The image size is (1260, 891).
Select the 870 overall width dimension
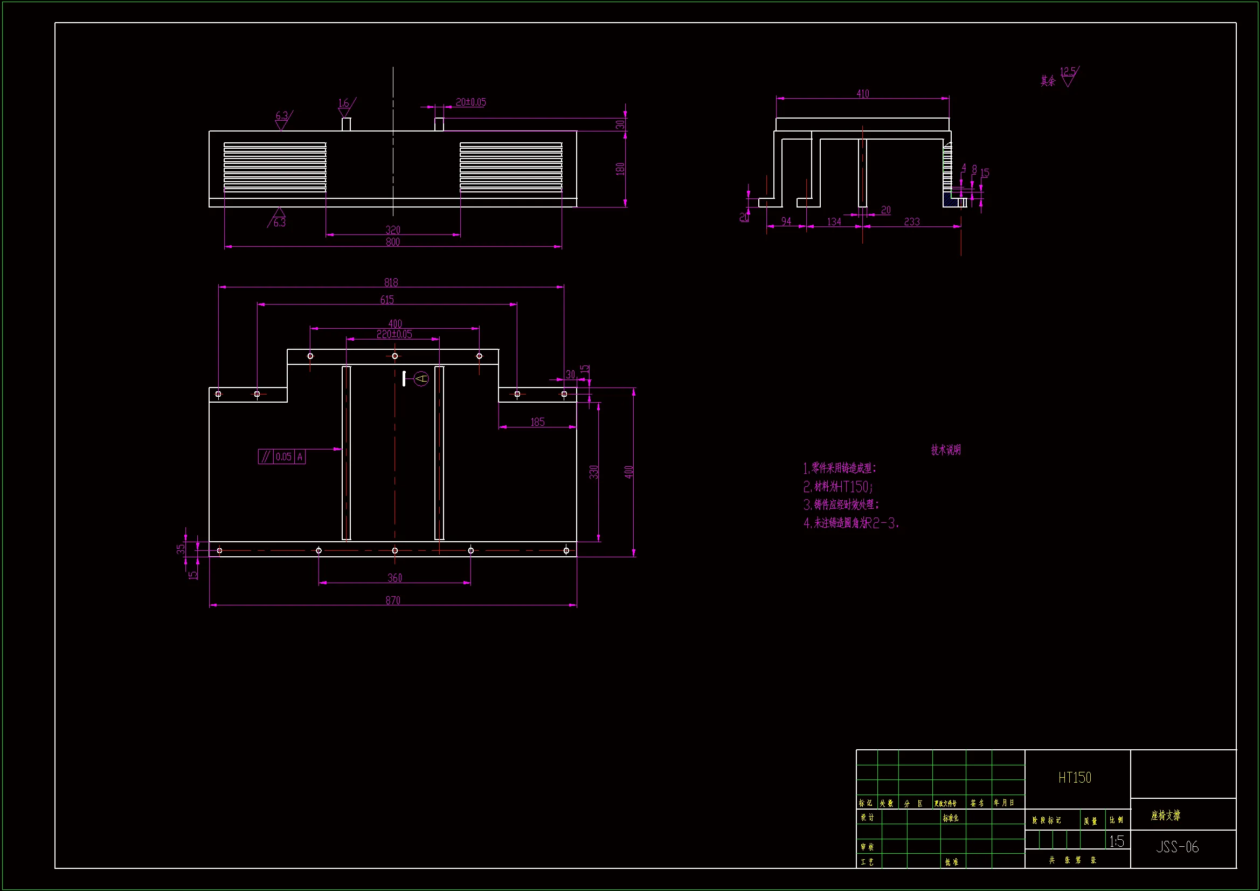click(x=393, y=600)
